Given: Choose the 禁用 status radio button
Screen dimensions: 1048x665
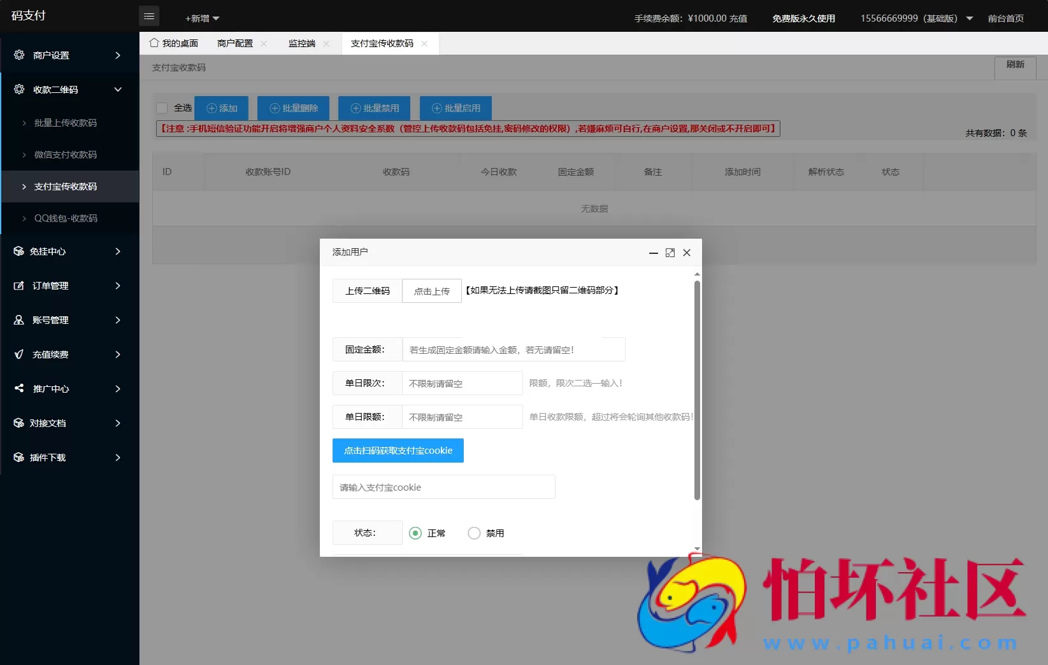Looking at the screenshot, I should pos(473,533).
